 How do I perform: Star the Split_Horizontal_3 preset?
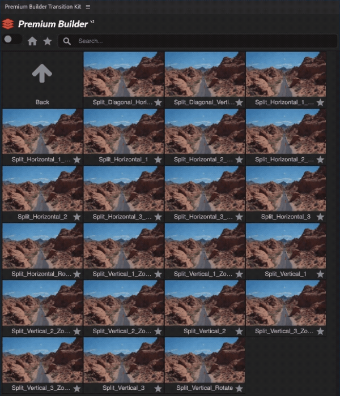click(x=320, y=217)
